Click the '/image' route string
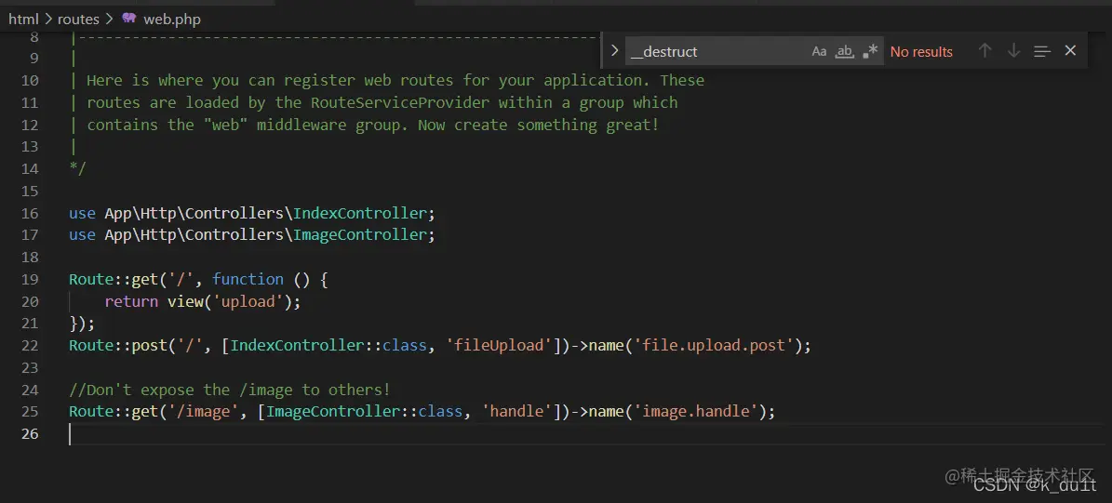The height and width of the screenshot is (503, 1112). pyautogui.click(x=203, y=412)
